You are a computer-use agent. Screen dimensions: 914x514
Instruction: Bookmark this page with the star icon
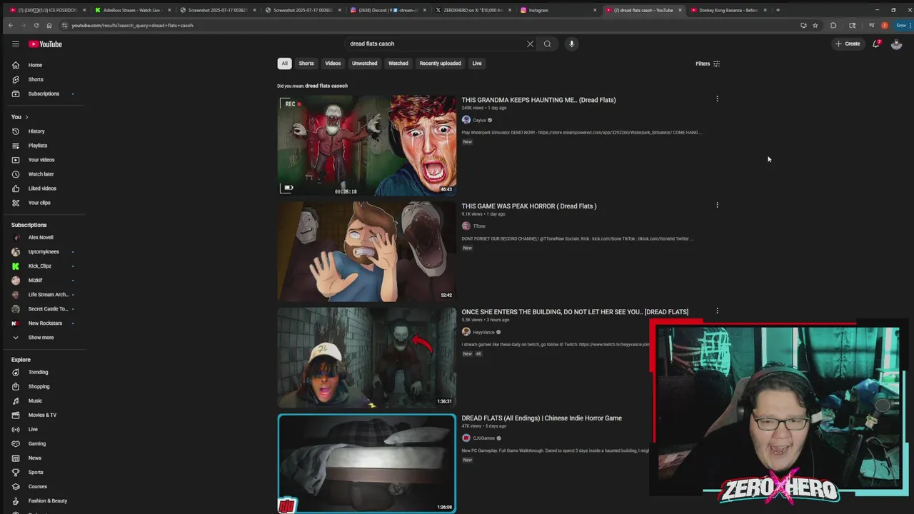pyautogui.click(x=815, y=25)
